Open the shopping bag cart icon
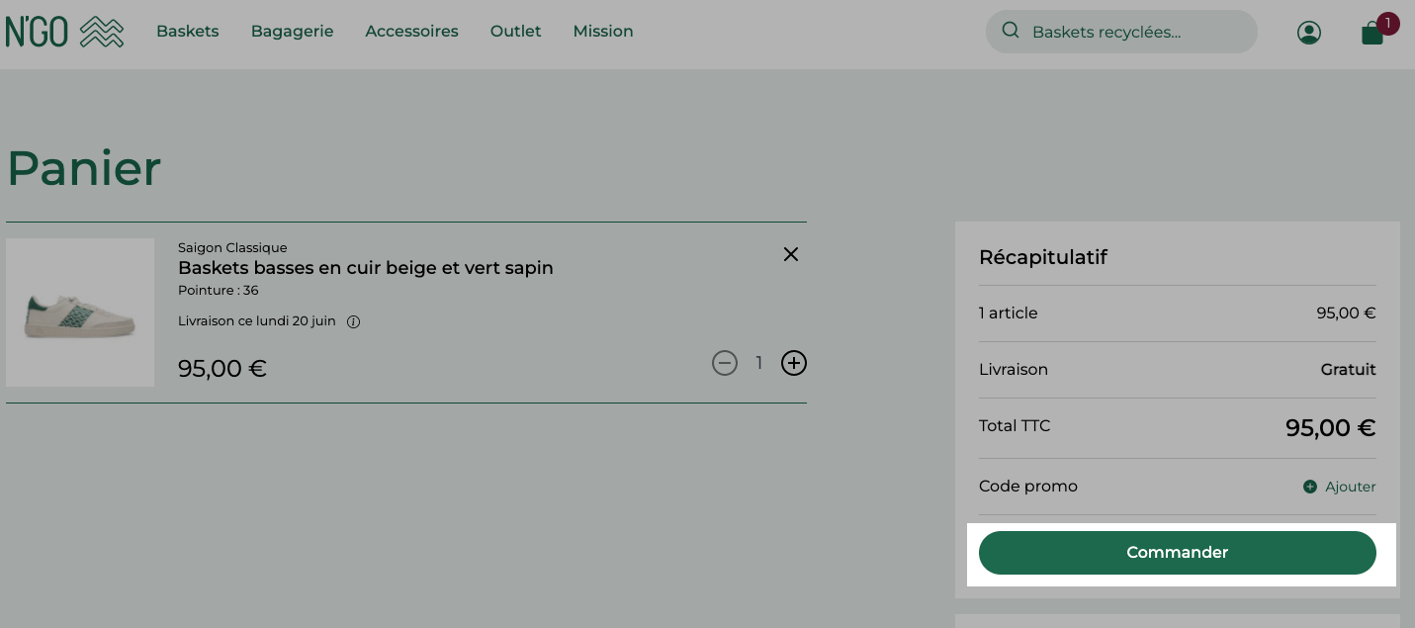 click(x=1372, y=35)
